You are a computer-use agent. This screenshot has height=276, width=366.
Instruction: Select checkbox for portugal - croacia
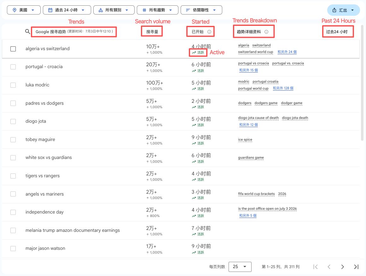[13, 67]
